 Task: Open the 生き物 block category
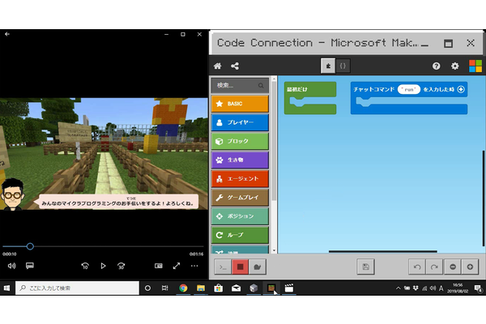click(240, 160)
